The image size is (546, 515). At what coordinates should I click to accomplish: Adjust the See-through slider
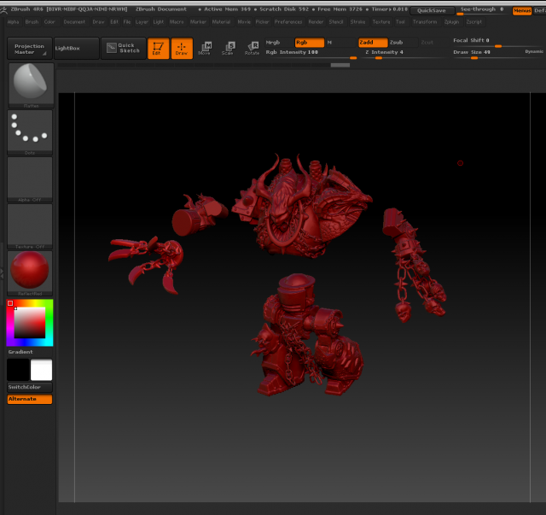482,11
